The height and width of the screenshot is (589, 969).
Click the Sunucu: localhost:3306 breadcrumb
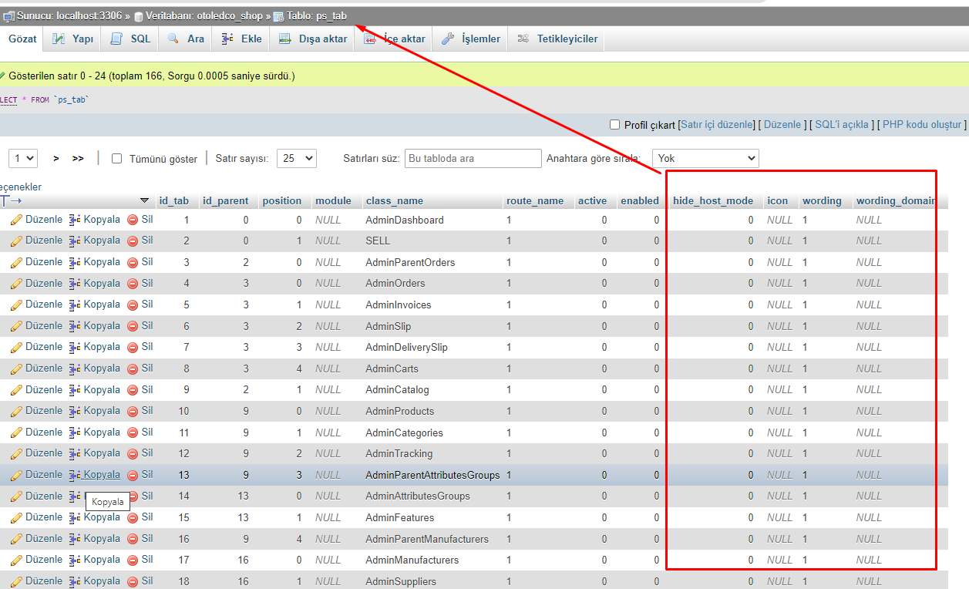point(69,15)
